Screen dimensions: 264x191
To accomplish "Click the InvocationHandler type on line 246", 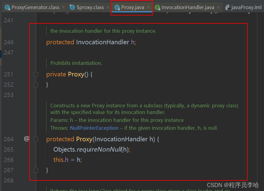I will point(102,42).
